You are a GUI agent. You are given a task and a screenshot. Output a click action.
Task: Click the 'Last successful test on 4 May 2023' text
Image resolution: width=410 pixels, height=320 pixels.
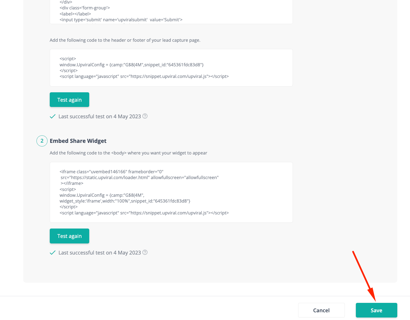pyautogui.click(x=99, y=116)
